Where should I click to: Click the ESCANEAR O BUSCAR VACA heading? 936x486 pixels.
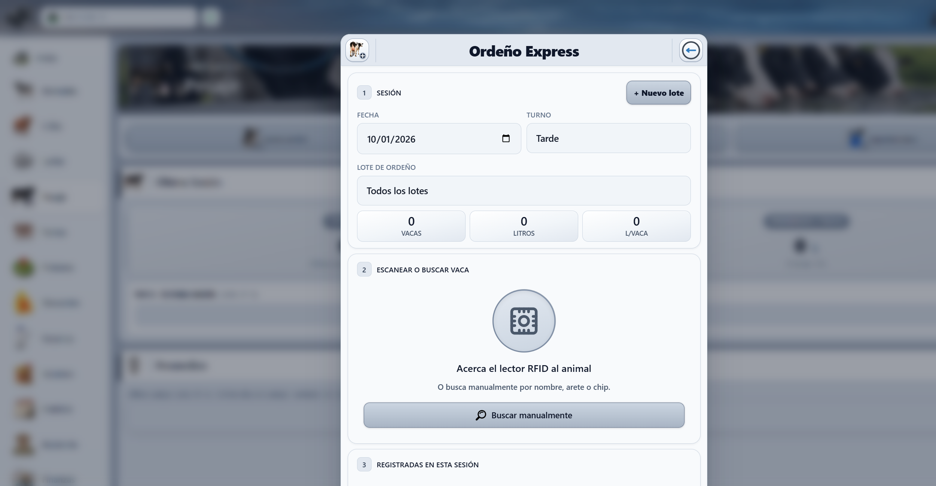(423, 270)
